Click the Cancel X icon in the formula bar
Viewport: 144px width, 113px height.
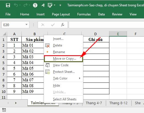[43, 25]
